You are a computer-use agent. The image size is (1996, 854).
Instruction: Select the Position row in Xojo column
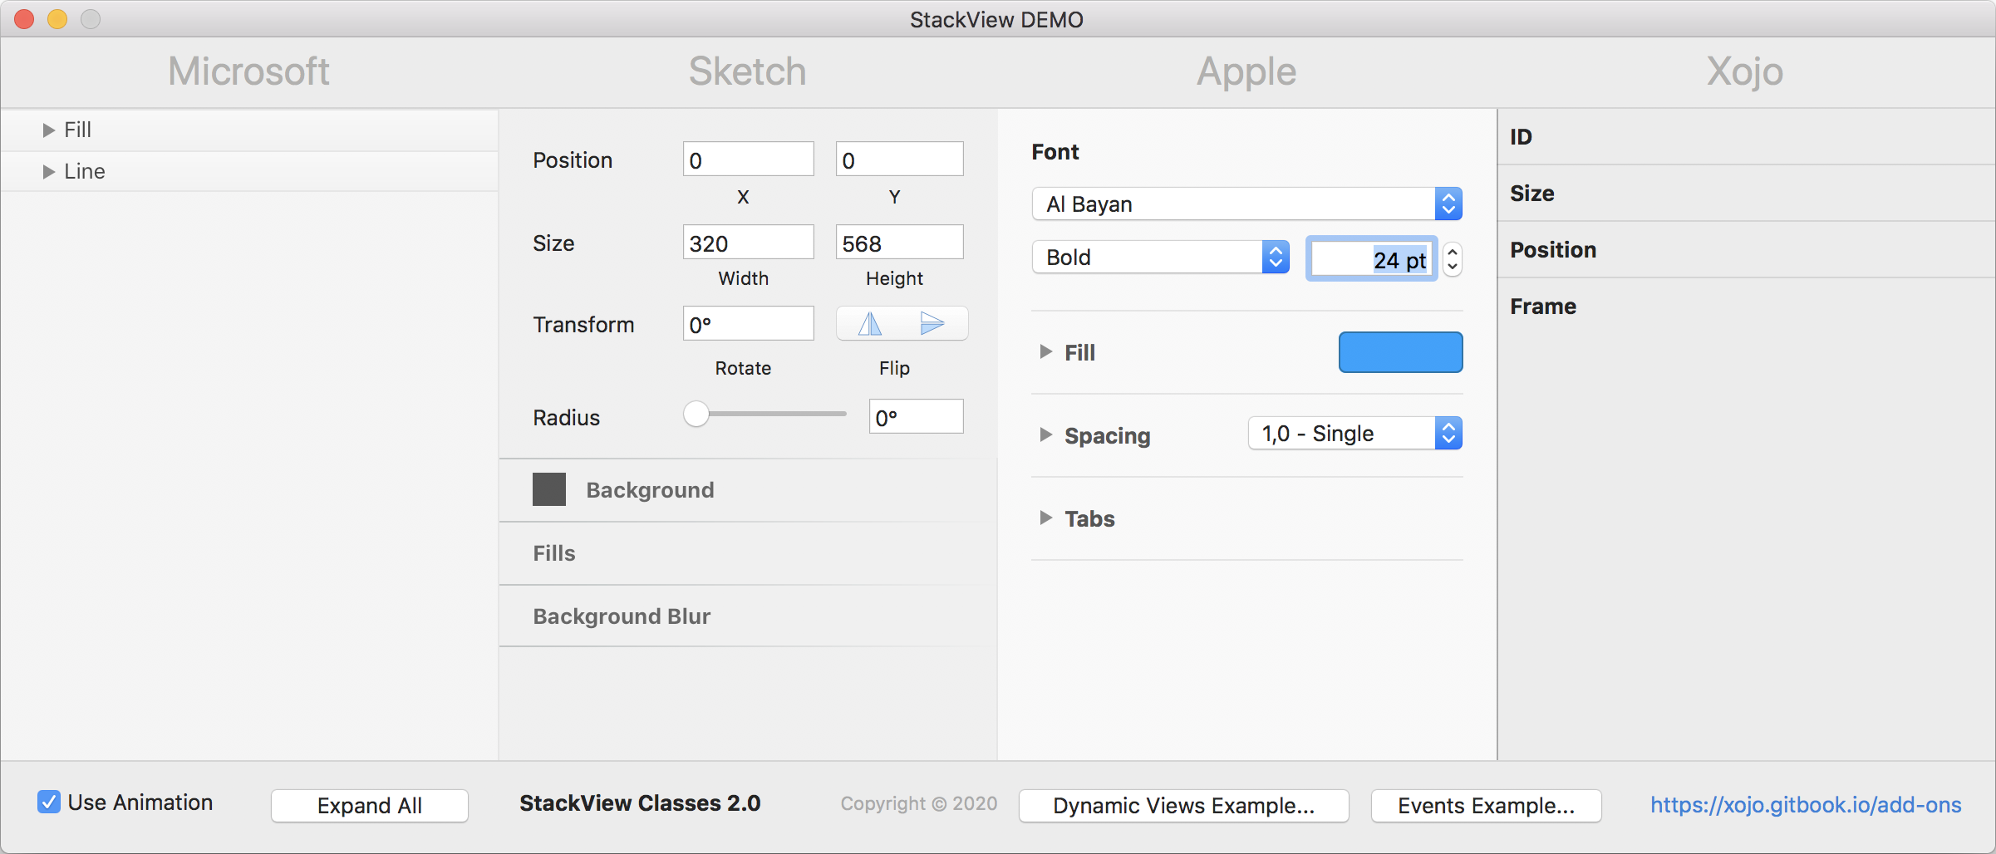[1747, 250]
